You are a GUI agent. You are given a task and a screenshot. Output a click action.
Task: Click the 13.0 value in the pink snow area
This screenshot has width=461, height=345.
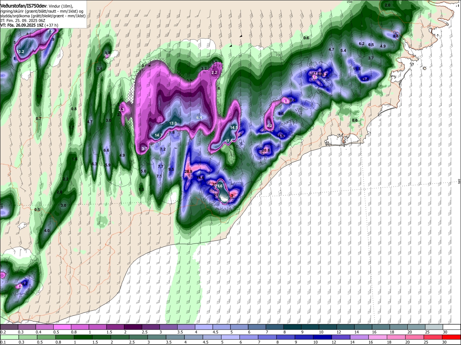coord(173,123)
